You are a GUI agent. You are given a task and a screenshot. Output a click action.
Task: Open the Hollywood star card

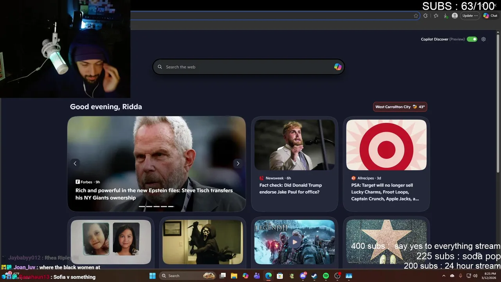[x=386, y=242]
